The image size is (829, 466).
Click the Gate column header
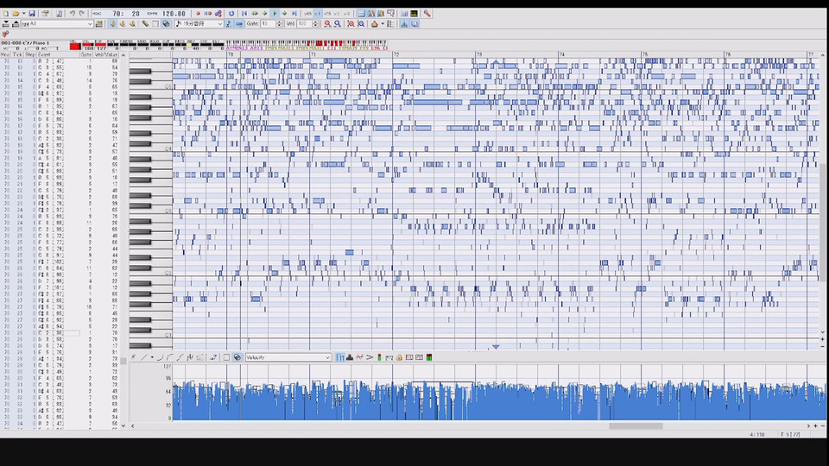[86, 54]
